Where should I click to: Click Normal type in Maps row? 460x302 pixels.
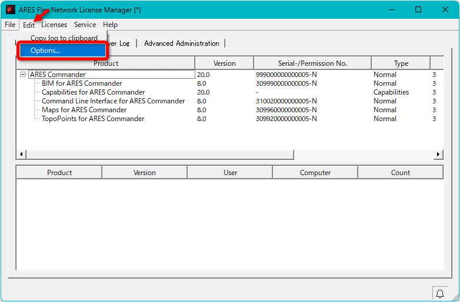(385, 110)
